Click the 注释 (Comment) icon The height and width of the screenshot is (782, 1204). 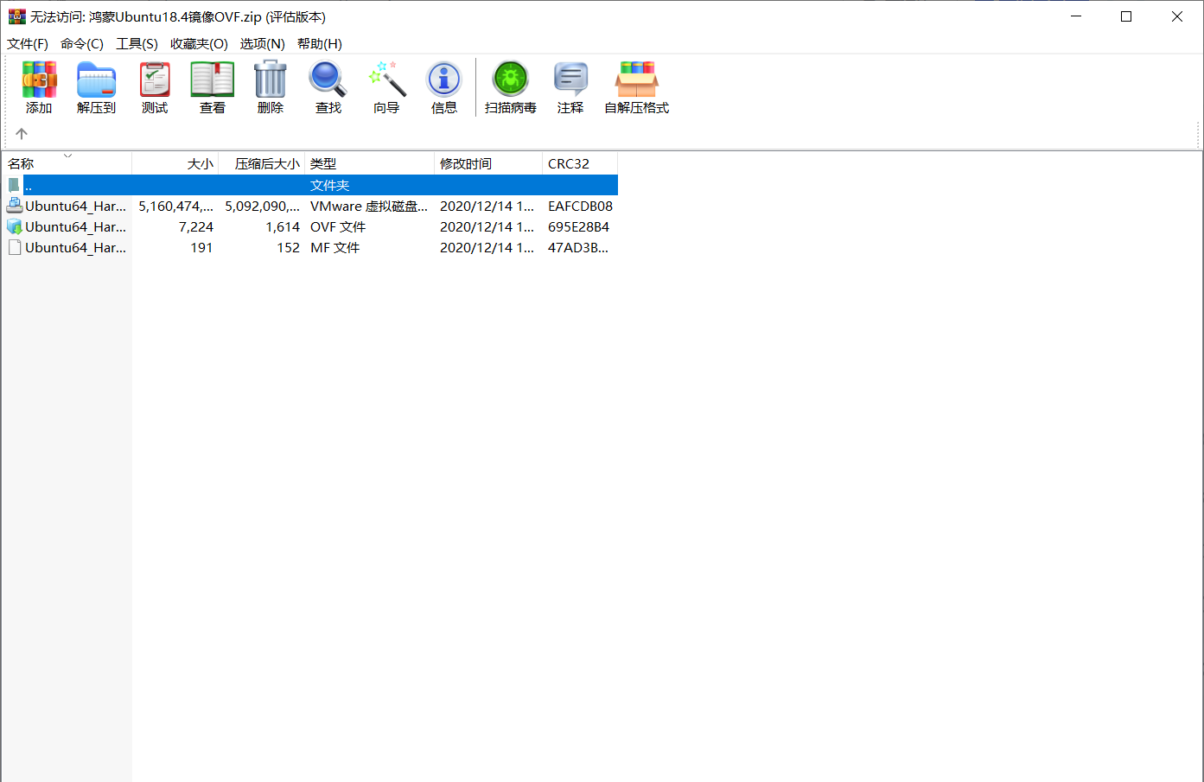(570, 79)
